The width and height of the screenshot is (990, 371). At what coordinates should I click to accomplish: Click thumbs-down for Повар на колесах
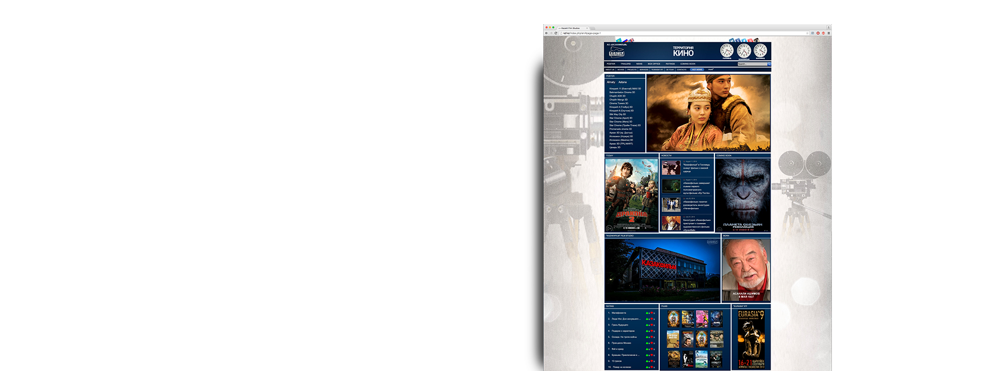coord(652,367)
